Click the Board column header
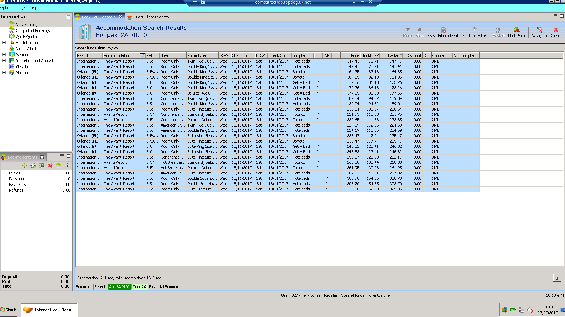This screenshot has height=317, width=565. click(x=173, y=55)
